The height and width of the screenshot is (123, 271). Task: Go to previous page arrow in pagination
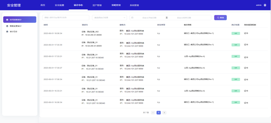click(x=153, y=113)
